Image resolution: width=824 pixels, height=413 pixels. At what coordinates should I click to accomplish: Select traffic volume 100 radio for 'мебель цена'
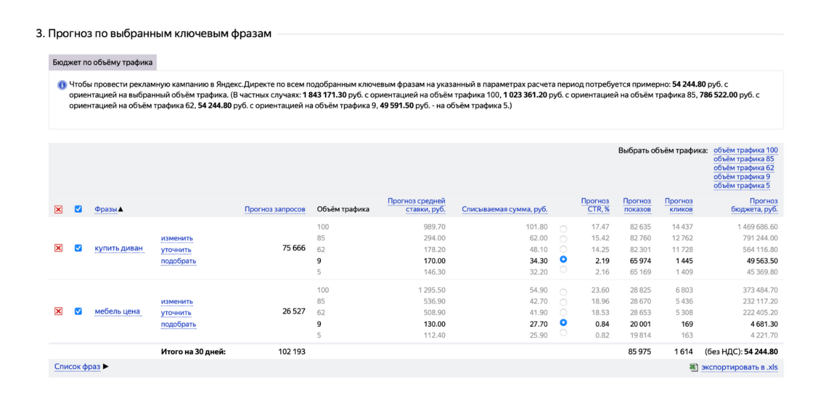pyautogui.click(x=563, y=292)
